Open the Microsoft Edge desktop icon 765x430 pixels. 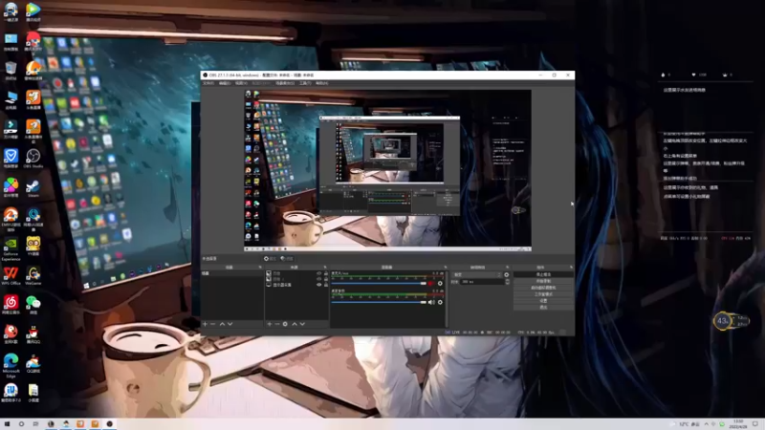coord(11,366)
